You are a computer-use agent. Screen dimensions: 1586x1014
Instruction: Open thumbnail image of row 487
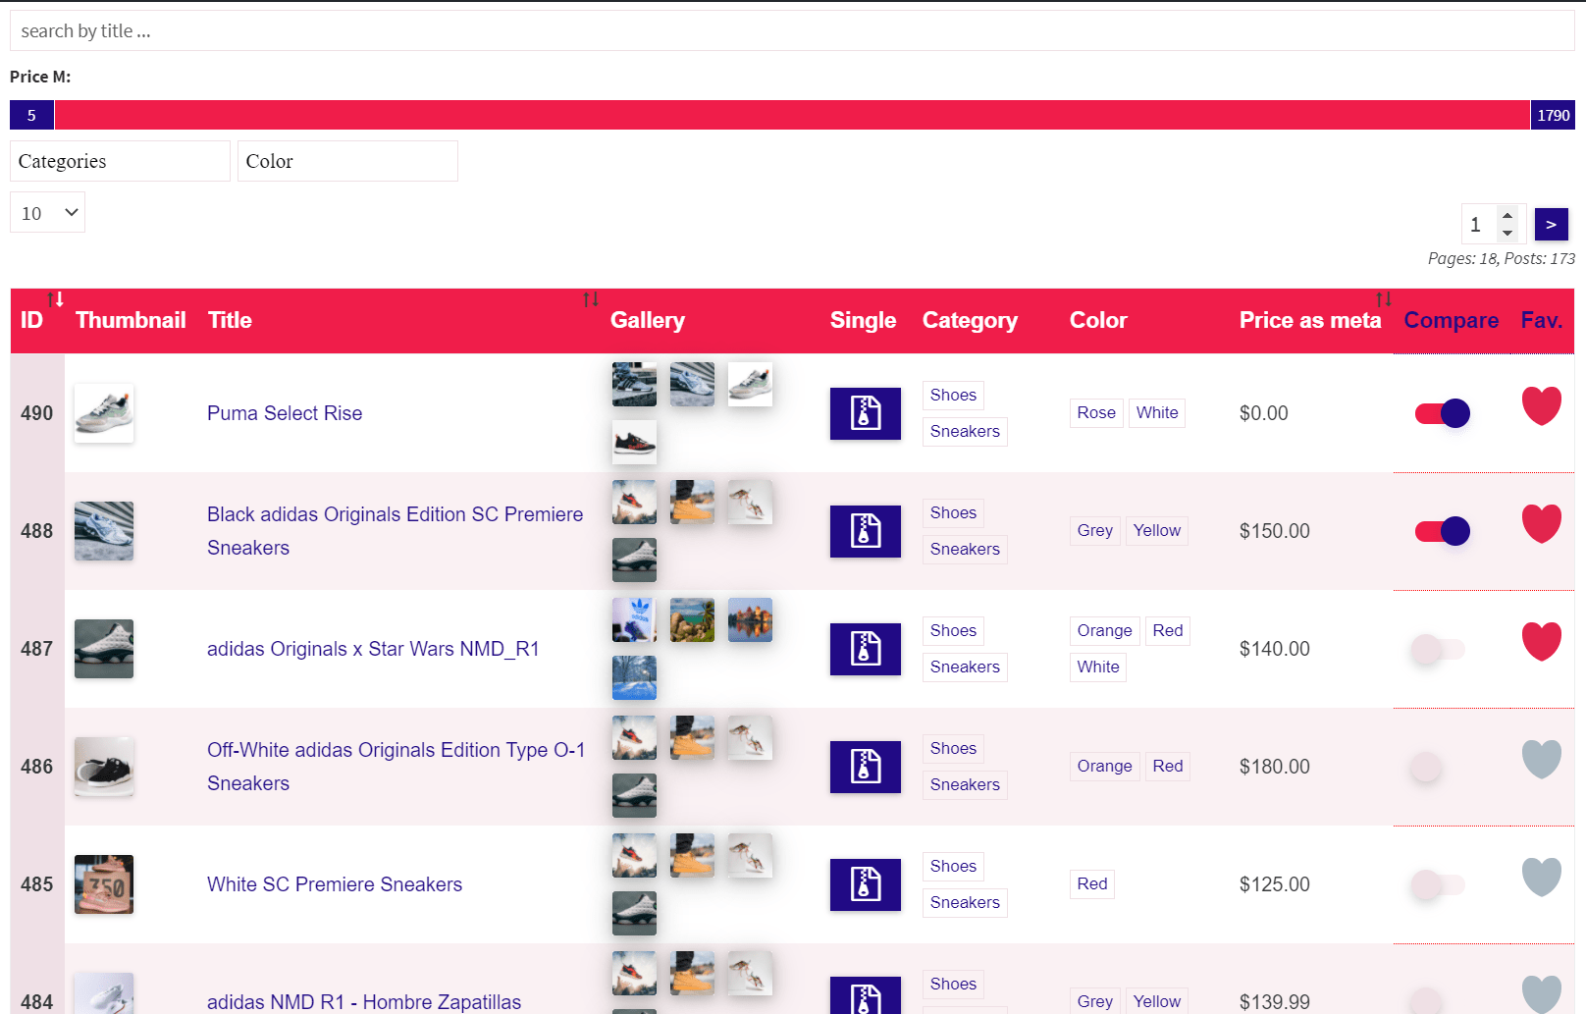(104, 649)
